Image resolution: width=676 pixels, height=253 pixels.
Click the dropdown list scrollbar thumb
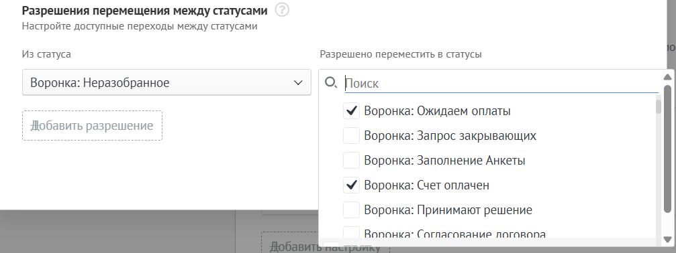point(659,106)
